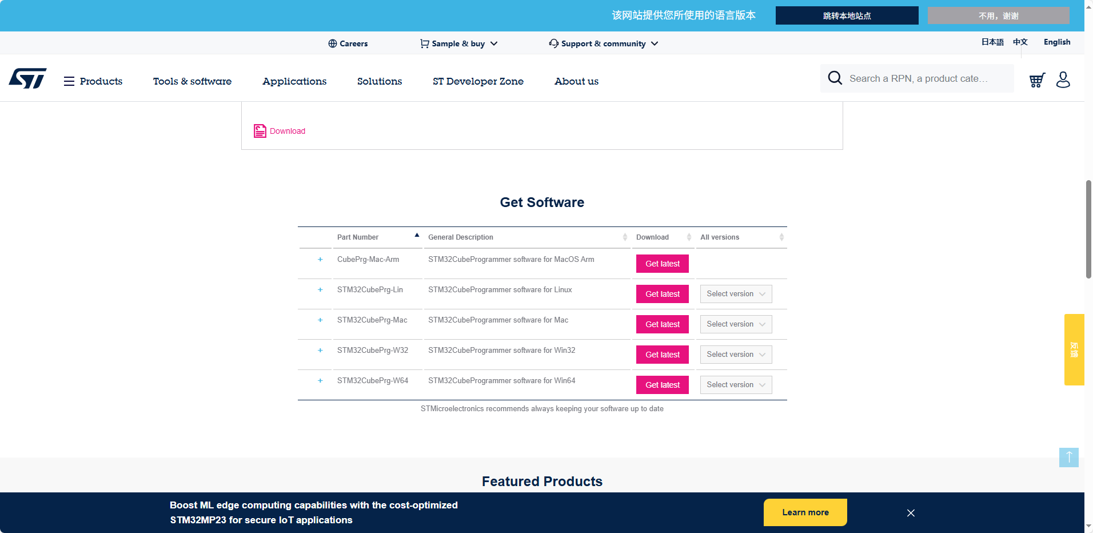
Task: Expand Sample & buy dropdown
Action: click(494, 43)
